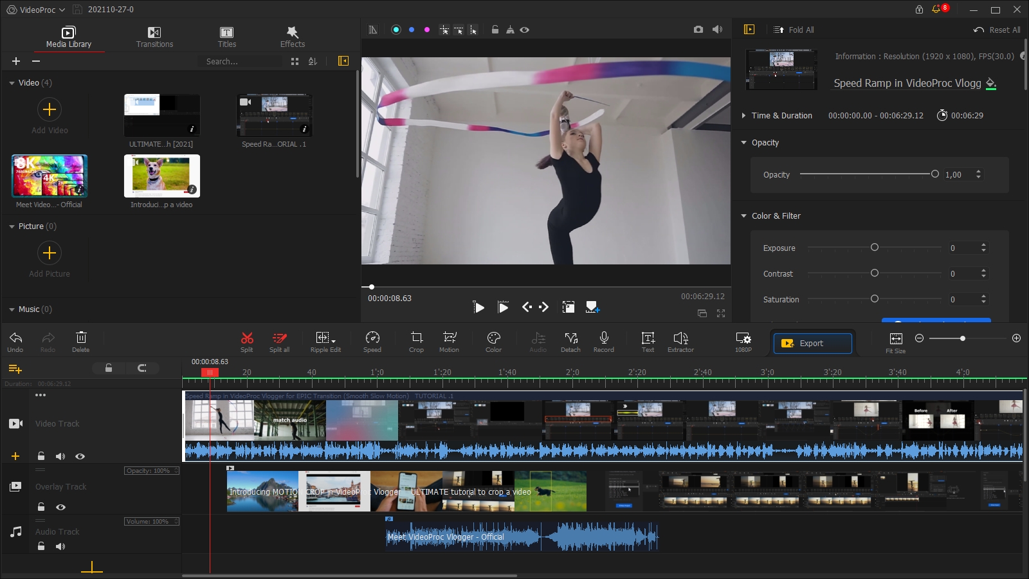Toggle fullscreen preview icon
Image resolution: width=1029 pixels, height=579 pixels.
click(x=721, y=313)
